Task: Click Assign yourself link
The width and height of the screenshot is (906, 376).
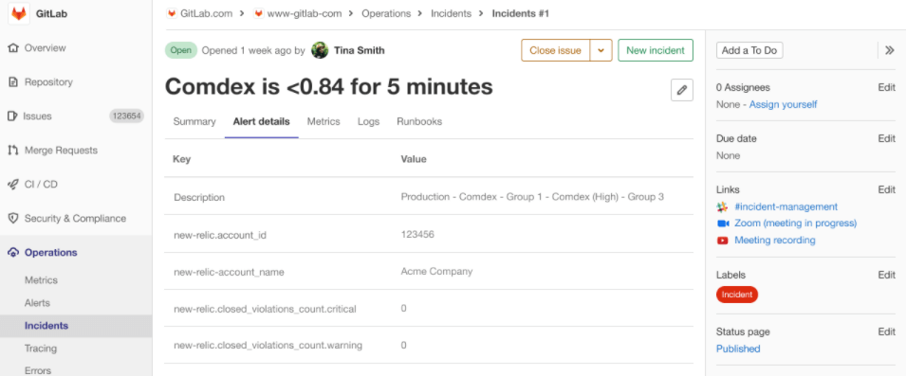Action: point(783,104)
